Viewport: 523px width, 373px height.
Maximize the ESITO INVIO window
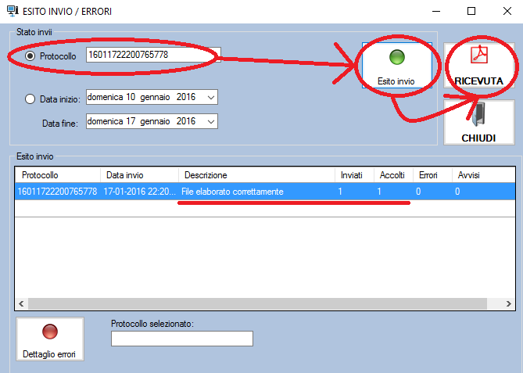coord(471,11)
